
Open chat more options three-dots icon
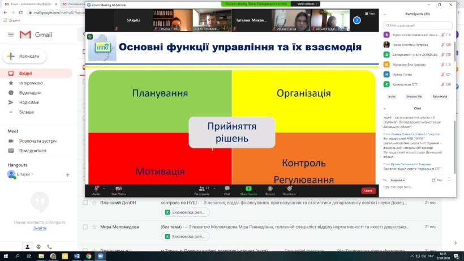tap(449, 180)
